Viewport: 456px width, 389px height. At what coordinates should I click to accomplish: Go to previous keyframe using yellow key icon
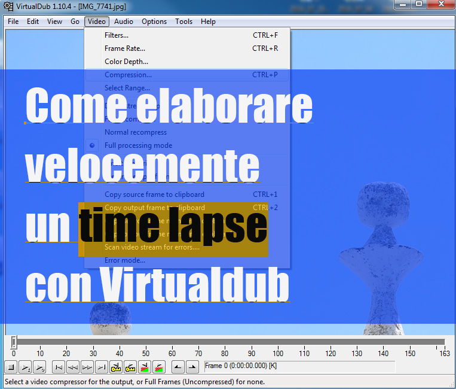[x=116, y=367]
